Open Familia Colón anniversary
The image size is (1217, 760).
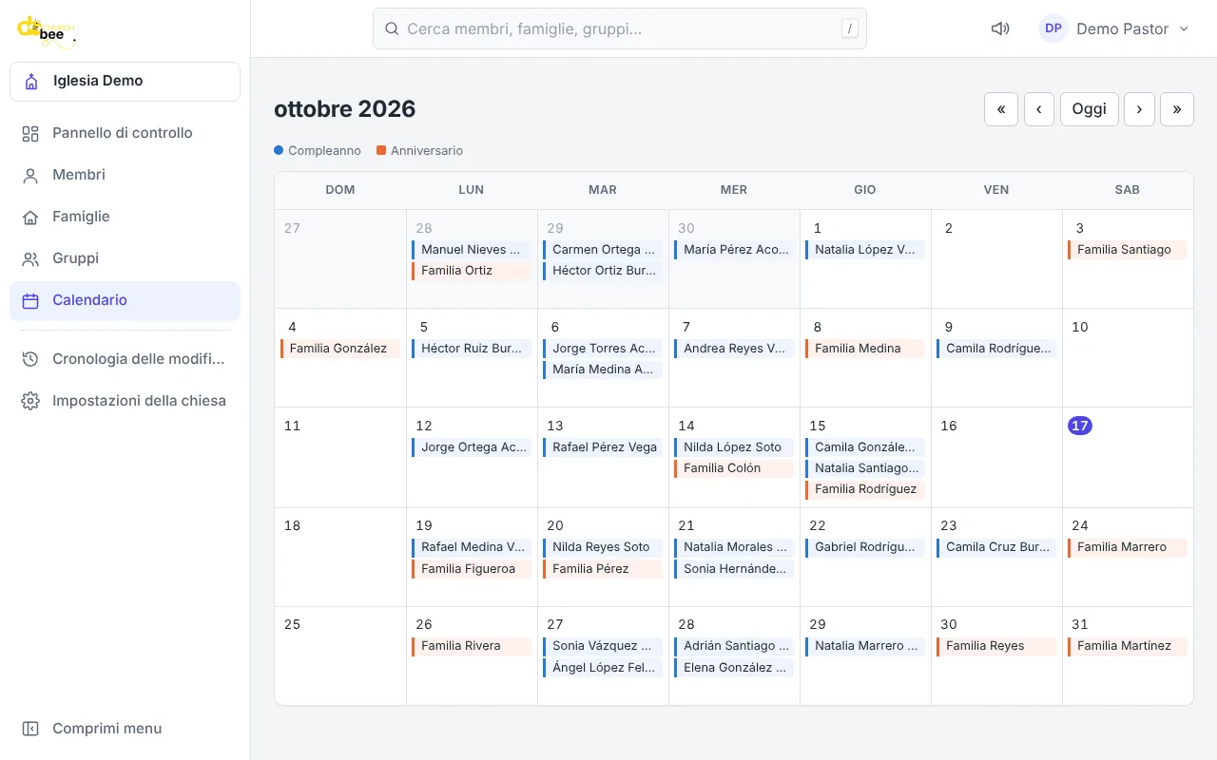734,468
